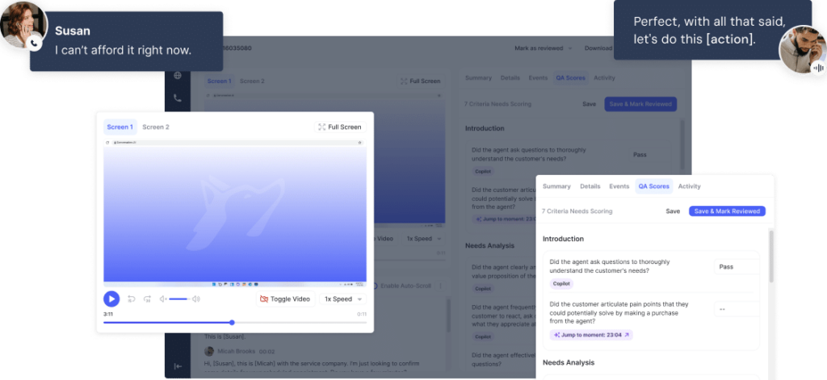Open Events tab in background window
The image size is (827, 380).
(x=538, y=78)
